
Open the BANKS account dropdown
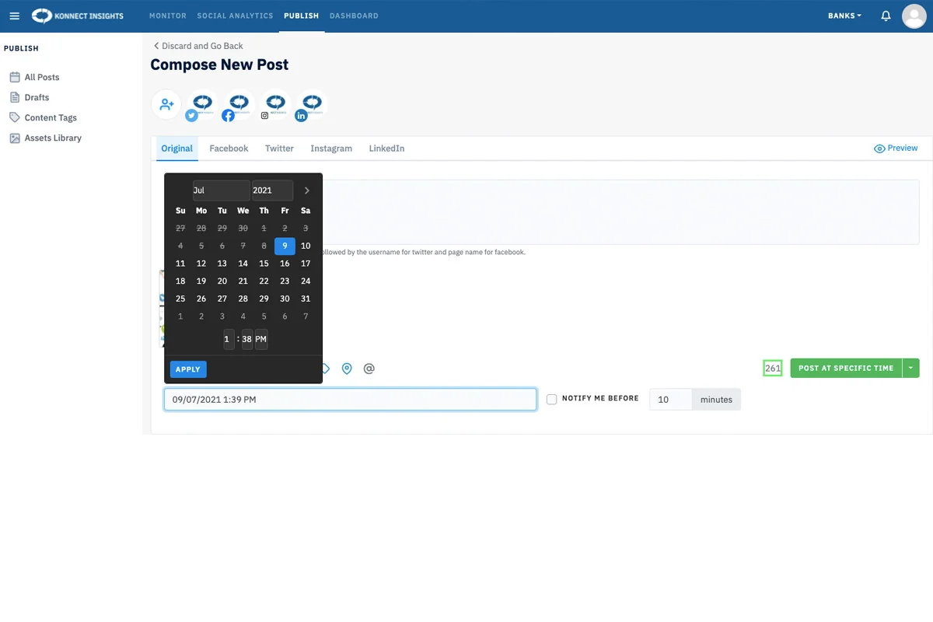click(844, 16)
